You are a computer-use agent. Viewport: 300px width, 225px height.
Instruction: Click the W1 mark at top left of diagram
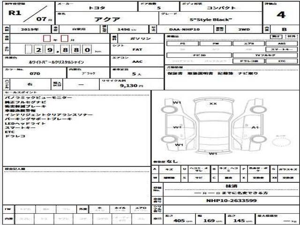pos(177,103)
